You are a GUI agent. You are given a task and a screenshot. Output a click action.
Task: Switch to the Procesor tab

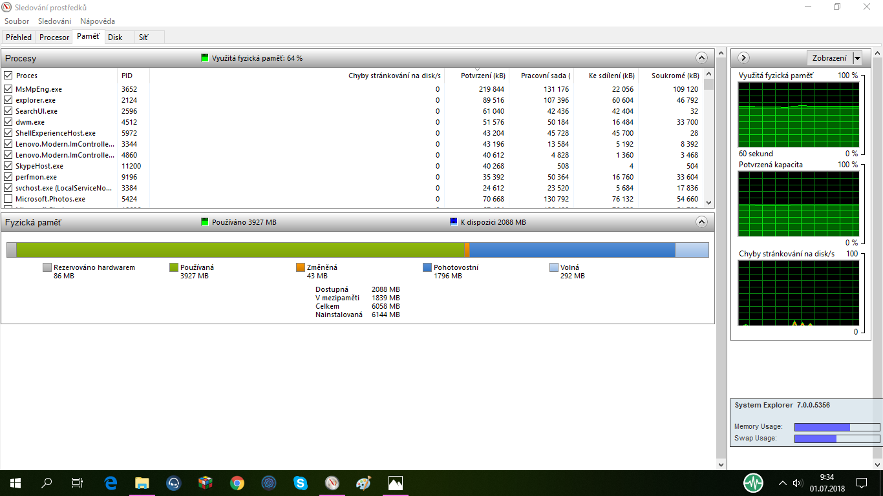pos(54,37)
